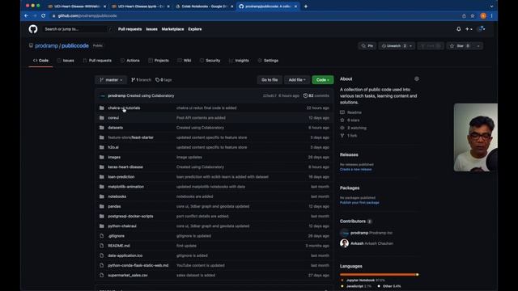This screenshot has width=518, height=291.
Task: Click the About settings gear icon
Action: 417,79
